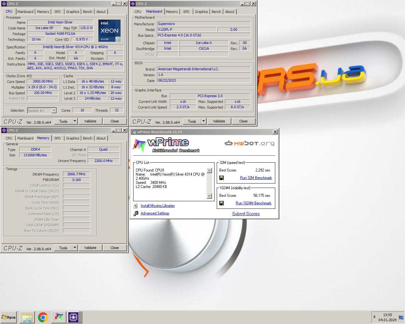This screenshot has width=405, height=324.
Task: Switch to the Memory tab in CPU window
Action: [43, 12]
